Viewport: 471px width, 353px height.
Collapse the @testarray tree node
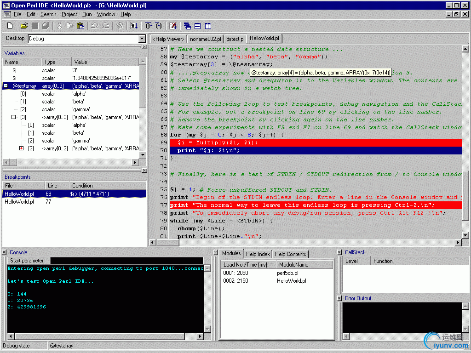tap(6, 86)
